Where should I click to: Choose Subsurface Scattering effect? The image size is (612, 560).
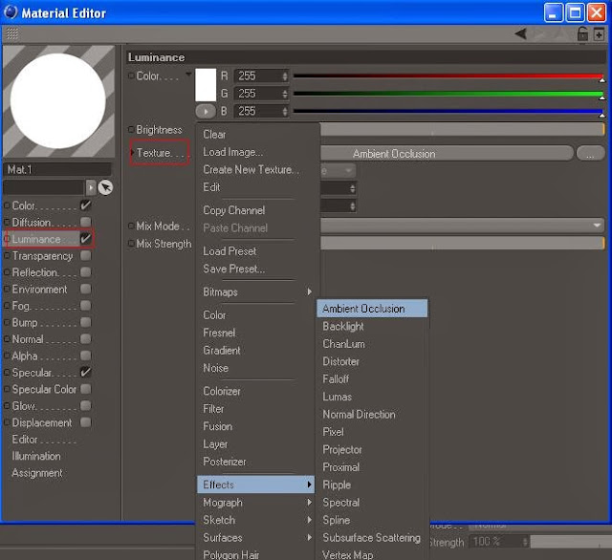tap(371, 537)
